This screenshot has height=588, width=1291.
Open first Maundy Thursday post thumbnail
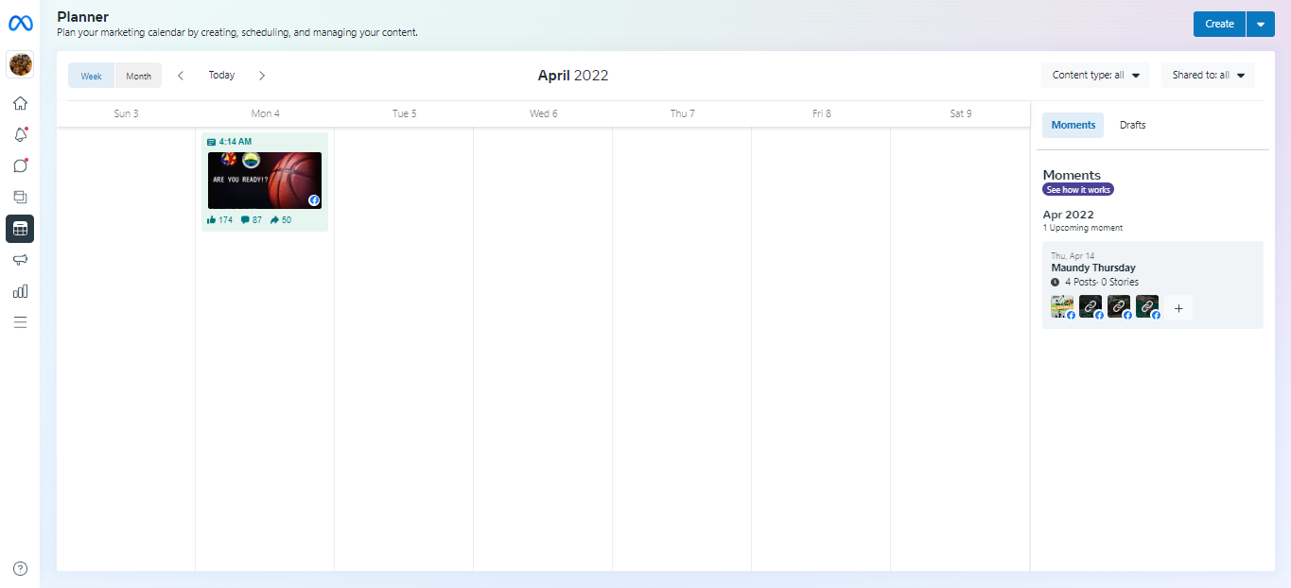(x=1062, y=306)
